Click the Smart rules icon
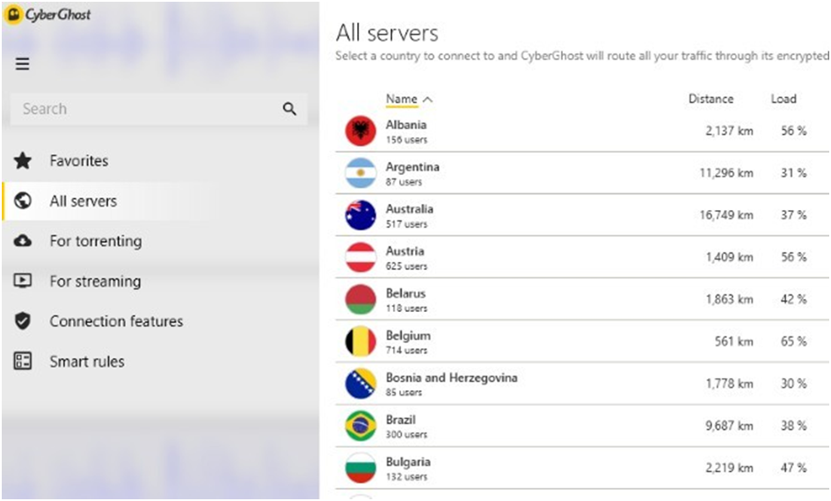Image resolution: width=831 pixels, height=501 pixels. (23, 361)
